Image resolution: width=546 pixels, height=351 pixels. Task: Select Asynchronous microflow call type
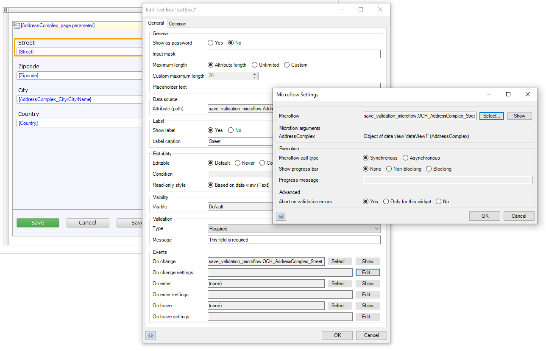click(x=405, y=158)
